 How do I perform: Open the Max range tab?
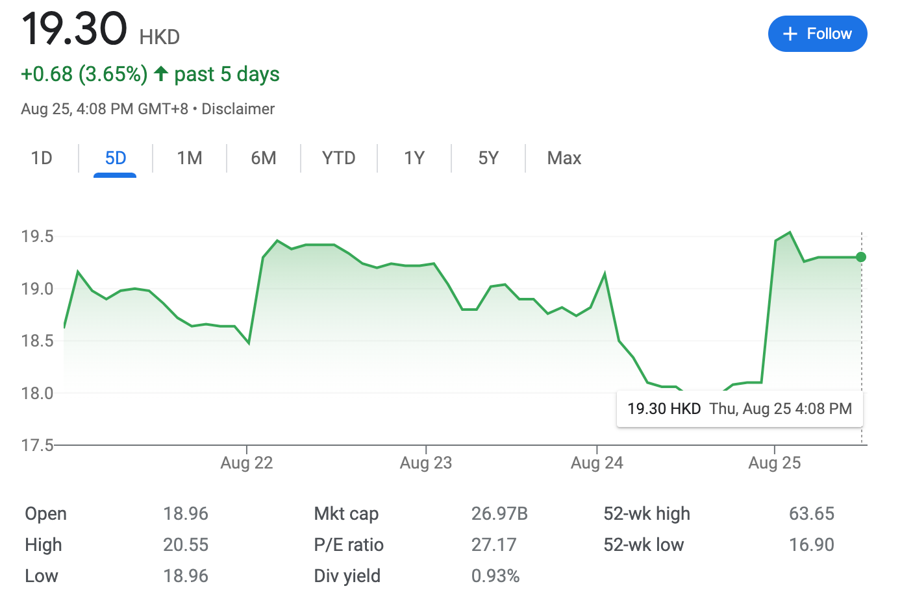click(564, 158)
